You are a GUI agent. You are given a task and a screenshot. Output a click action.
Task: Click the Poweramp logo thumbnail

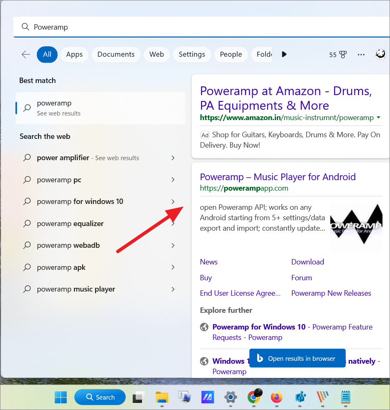point(356,227)
